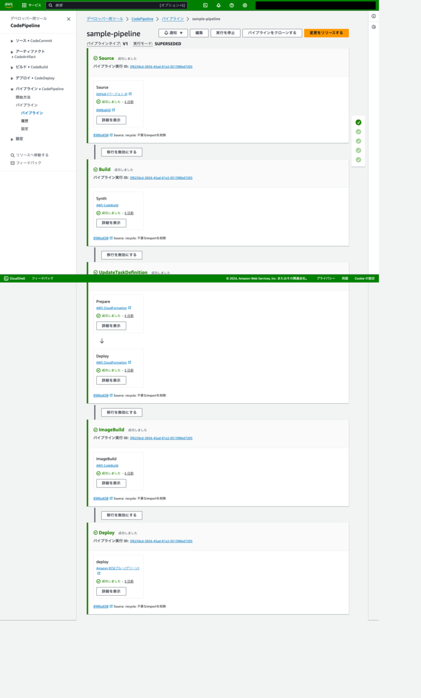This screenshot has height=698, width=421.
Task: Disable transition between Source and Build
Action: [x=122, y=152]
